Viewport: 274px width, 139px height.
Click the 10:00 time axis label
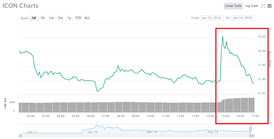(150, 116)
